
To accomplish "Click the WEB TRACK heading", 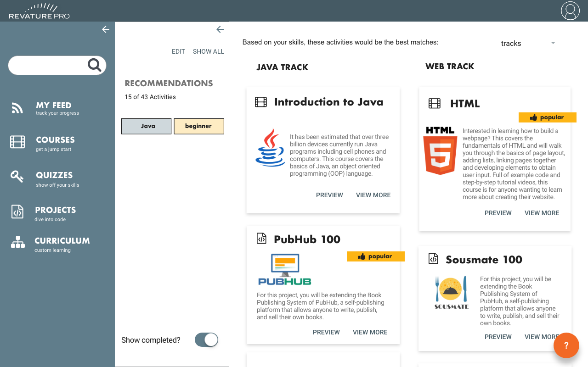I will click(450, 67).
